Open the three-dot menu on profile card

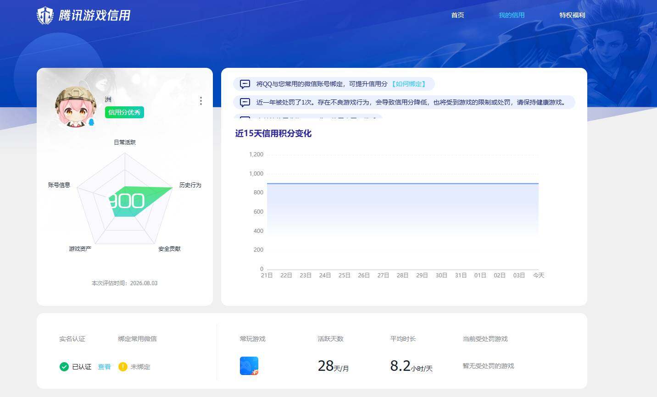click(x=201, y=101)
